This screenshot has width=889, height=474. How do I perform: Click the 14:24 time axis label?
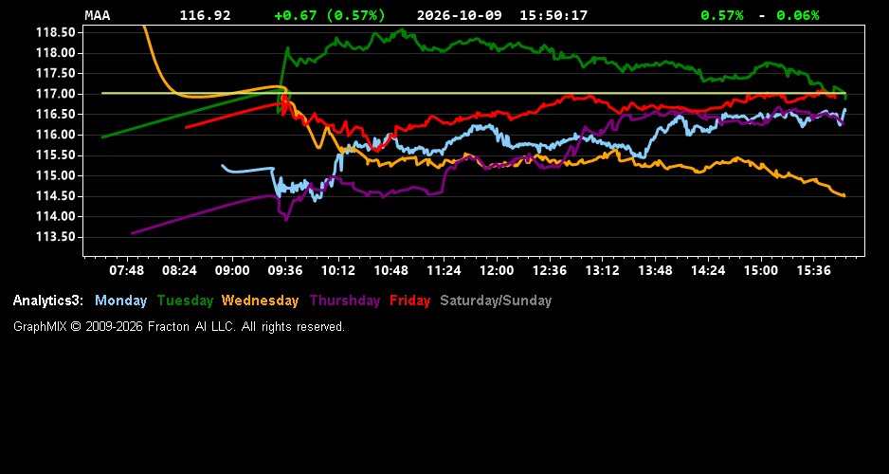[708, 270]
